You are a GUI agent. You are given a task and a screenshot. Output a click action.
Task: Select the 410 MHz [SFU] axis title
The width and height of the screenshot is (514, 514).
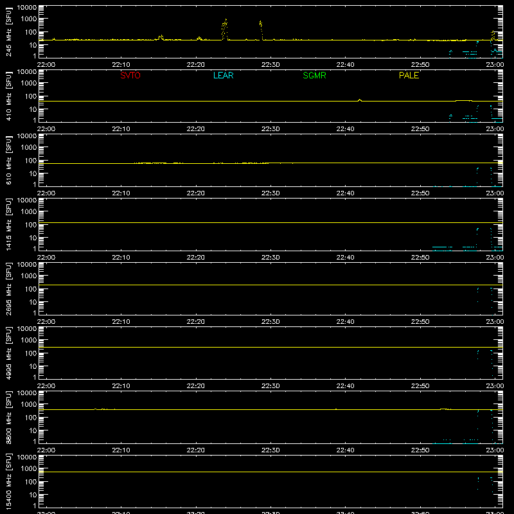(x=8, y=96)
